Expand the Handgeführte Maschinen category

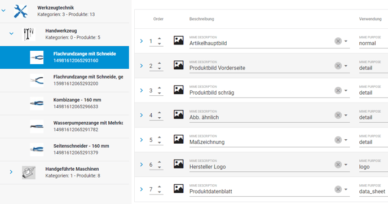point(11,172)
